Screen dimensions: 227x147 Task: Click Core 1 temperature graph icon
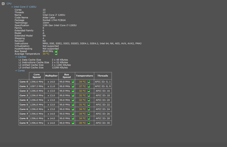click(89, 86)
